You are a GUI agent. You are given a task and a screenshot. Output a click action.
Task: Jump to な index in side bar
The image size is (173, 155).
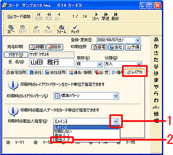tap(156, 66)
